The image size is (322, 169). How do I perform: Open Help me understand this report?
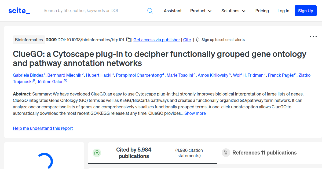click(x=43, y=128)
